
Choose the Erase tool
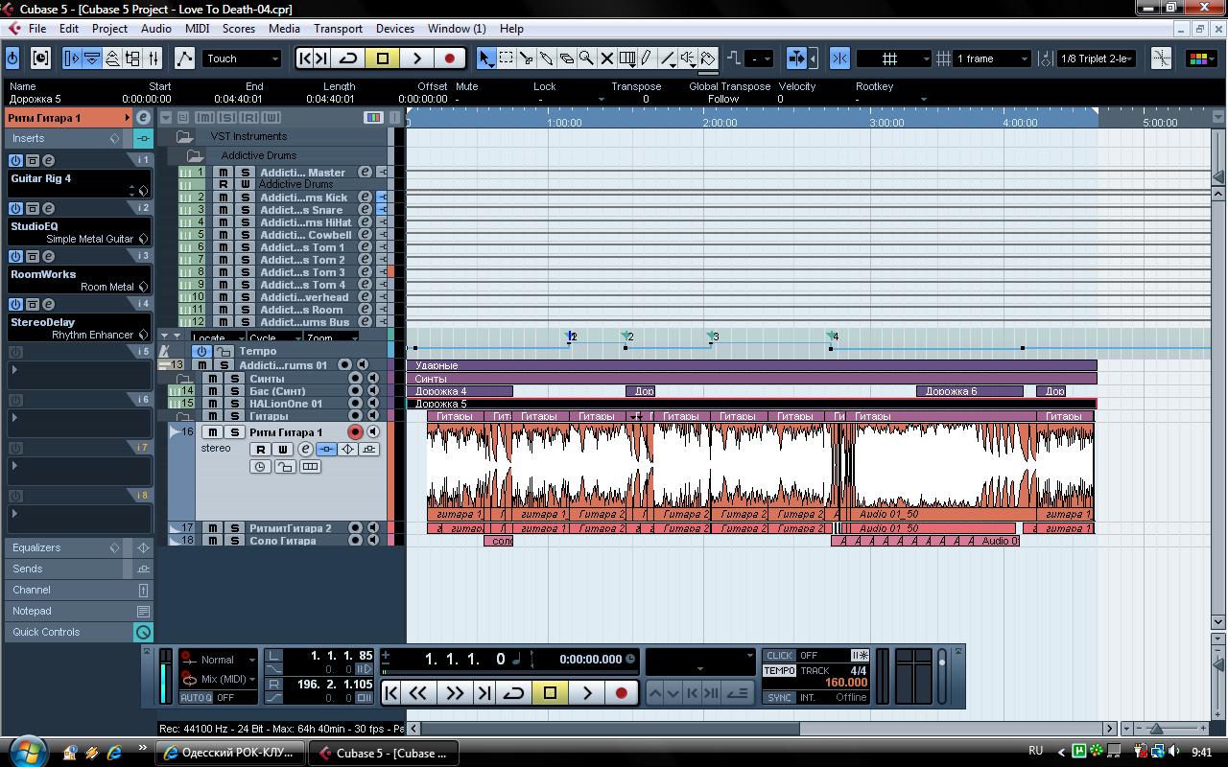567,58
